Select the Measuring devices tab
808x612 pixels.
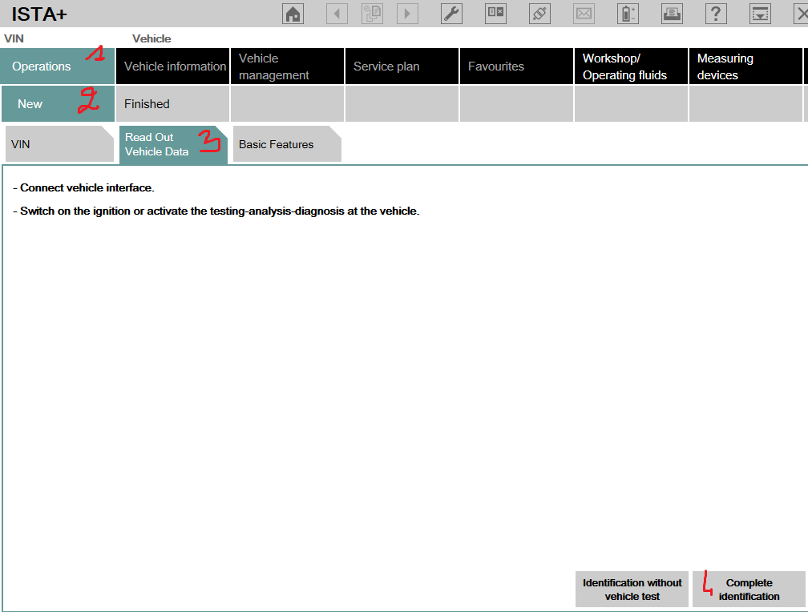coord(745,66)
